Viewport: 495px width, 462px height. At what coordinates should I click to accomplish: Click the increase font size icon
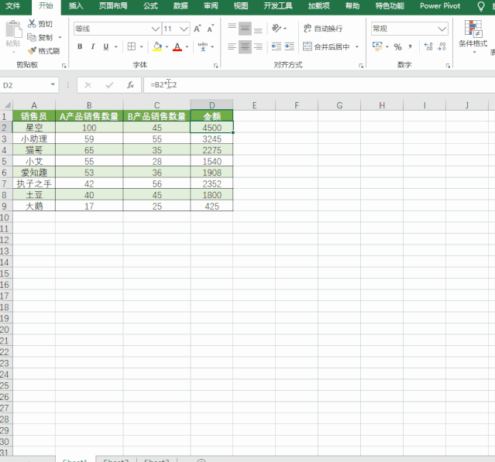[x=198, y=29]
